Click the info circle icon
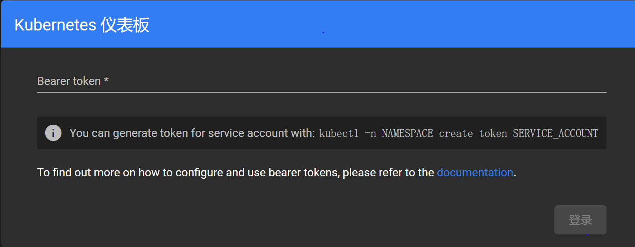635x247 pixels. click(x=53, y=133)
